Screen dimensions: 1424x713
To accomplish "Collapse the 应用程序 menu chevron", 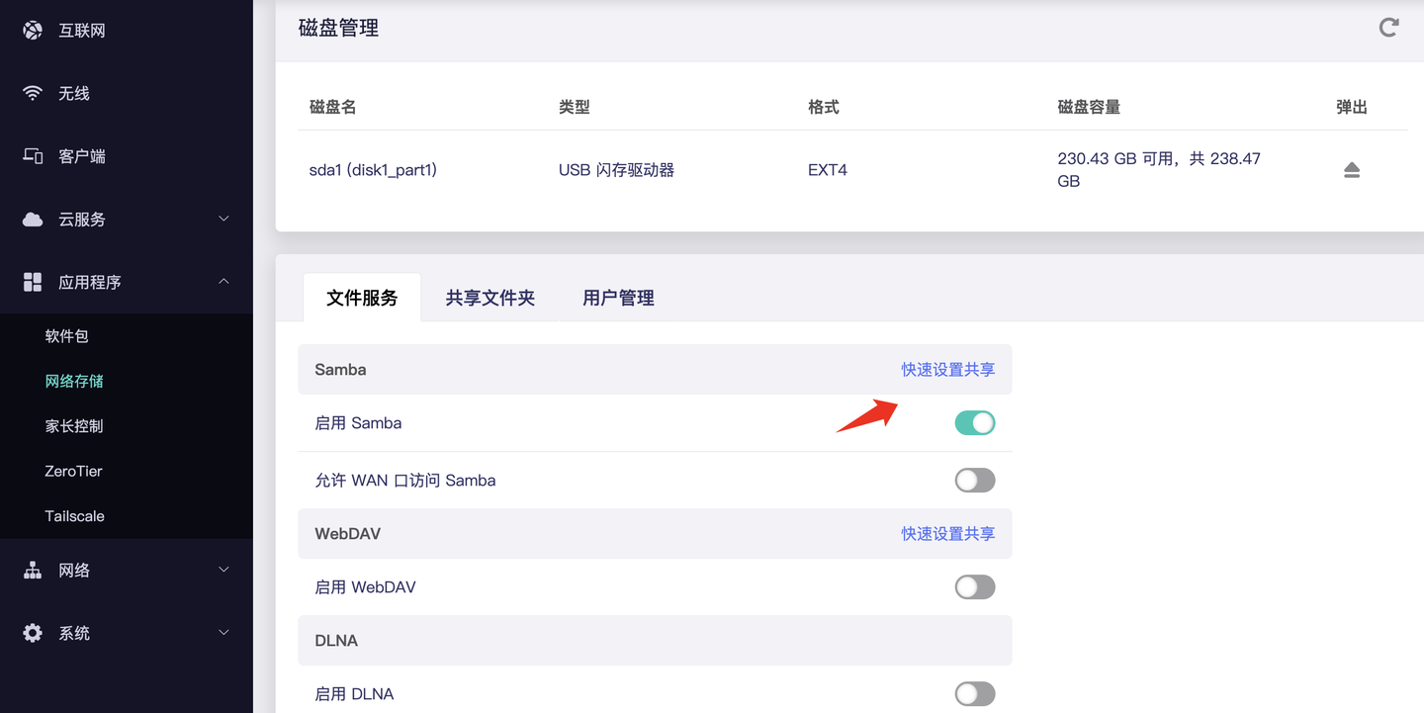I will pos(223,282).
